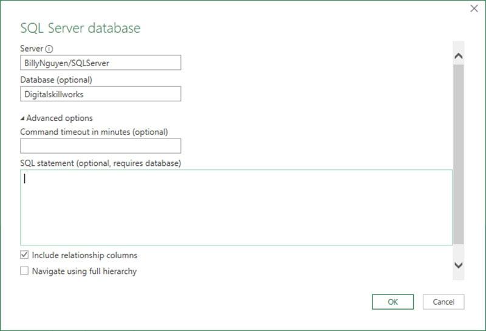Screen dimensions: 486x331
Task: Click the scrollbar down arrow
Action: [x=459, y=265]
